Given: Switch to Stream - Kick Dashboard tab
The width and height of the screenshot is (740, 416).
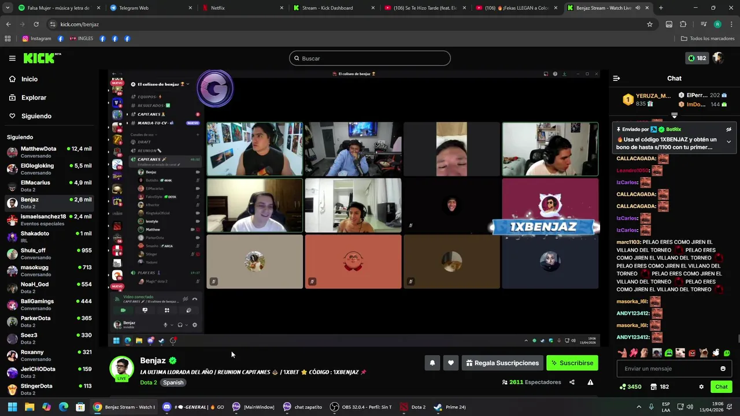Looking at the screenshot, I should (334, 8).
